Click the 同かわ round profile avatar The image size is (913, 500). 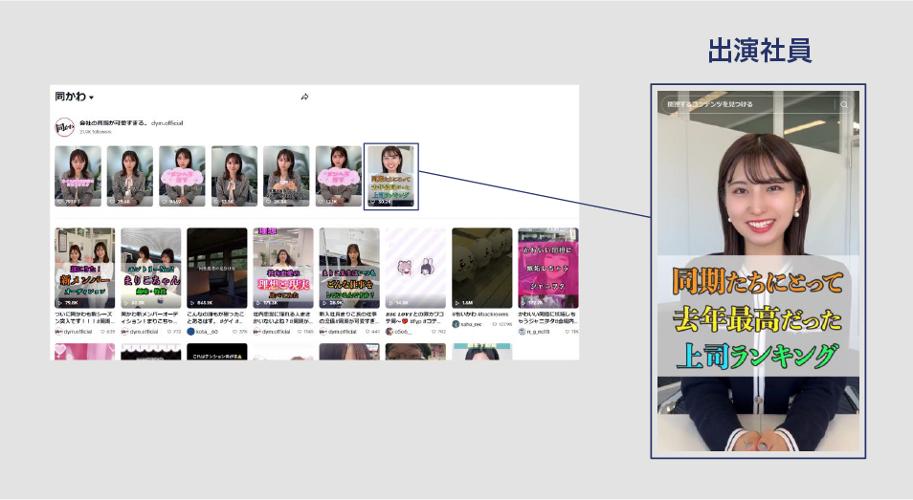coord(64,127)
